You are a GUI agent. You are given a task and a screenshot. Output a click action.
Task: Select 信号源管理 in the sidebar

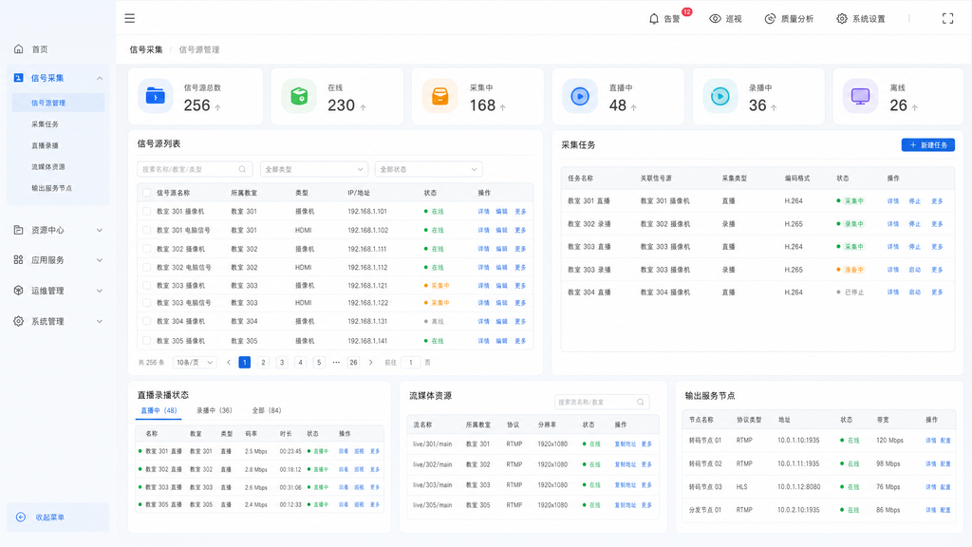coord(58,103)
